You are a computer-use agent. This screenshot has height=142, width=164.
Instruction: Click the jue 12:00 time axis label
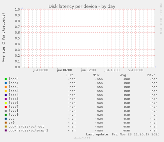point(88,70)
